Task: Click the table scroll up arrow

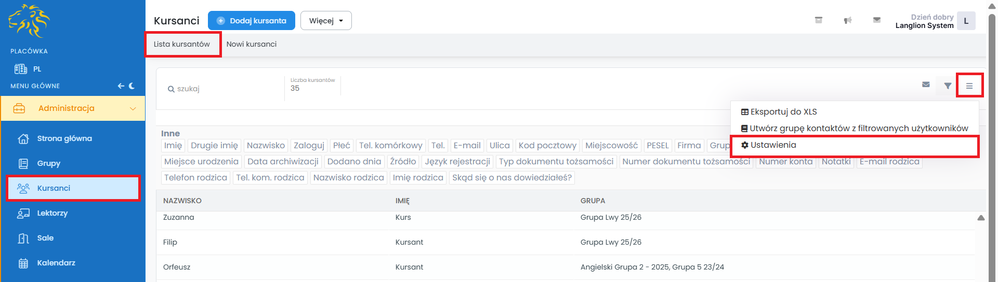Action: 981,218
